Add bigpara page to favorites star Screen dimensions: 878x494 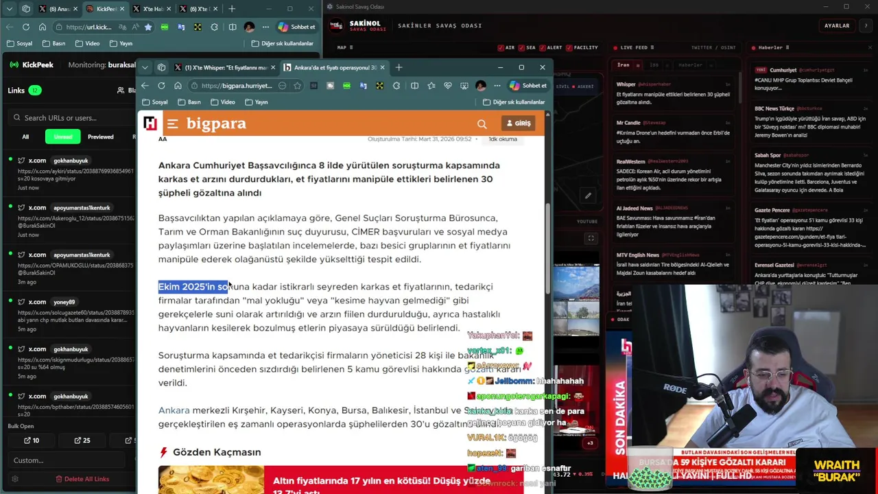(297, 86)
